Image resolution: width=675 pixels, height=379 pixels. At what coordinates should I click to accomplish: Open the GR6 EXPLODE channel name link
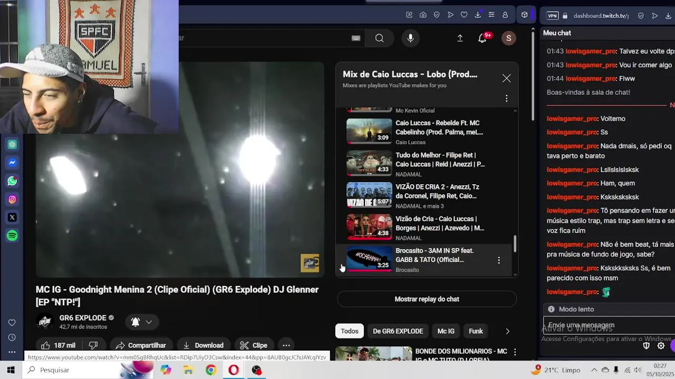[x=83, y=318]
